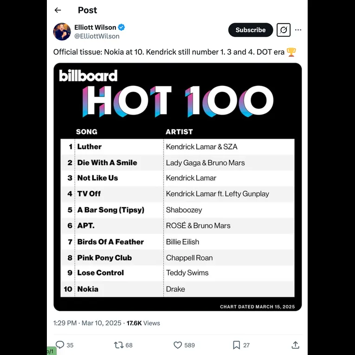Click the 68 reposts count
Screen dimensions: 355x355
[x=129, y=345]
